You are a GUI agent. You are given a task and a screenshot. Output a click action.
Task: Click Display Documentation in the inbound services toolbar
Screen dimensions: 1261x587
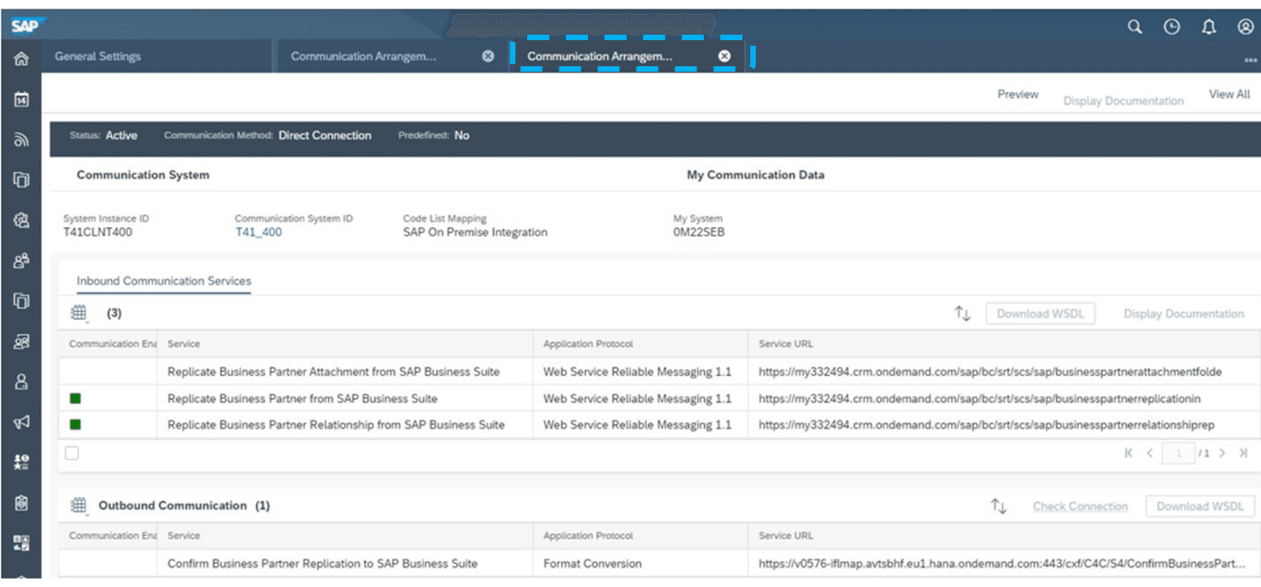coord(1184,314)
